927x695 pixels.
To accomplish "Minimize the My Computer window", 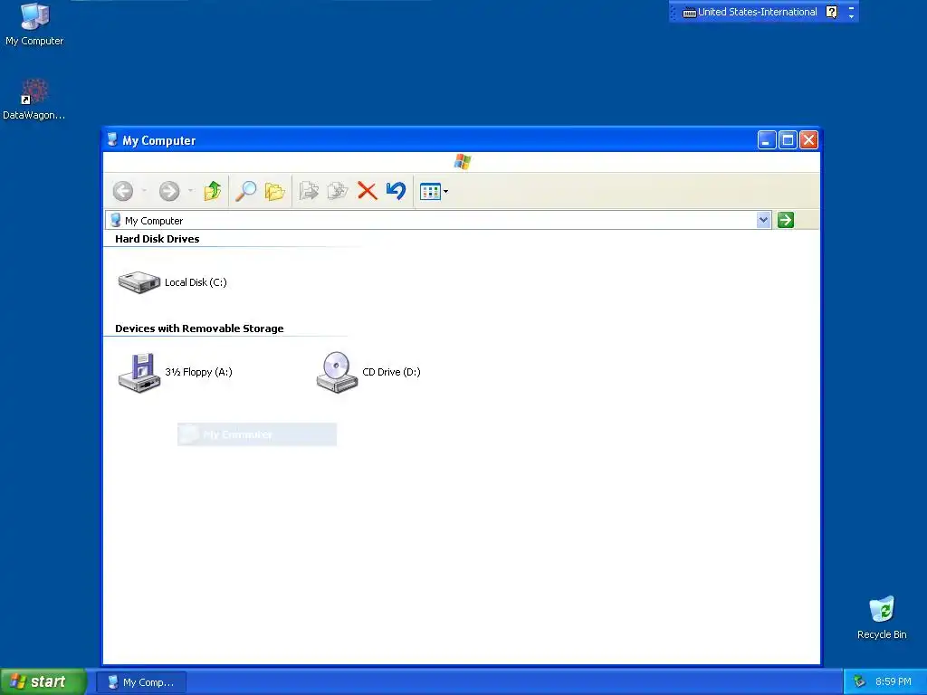I will (767, 140).
